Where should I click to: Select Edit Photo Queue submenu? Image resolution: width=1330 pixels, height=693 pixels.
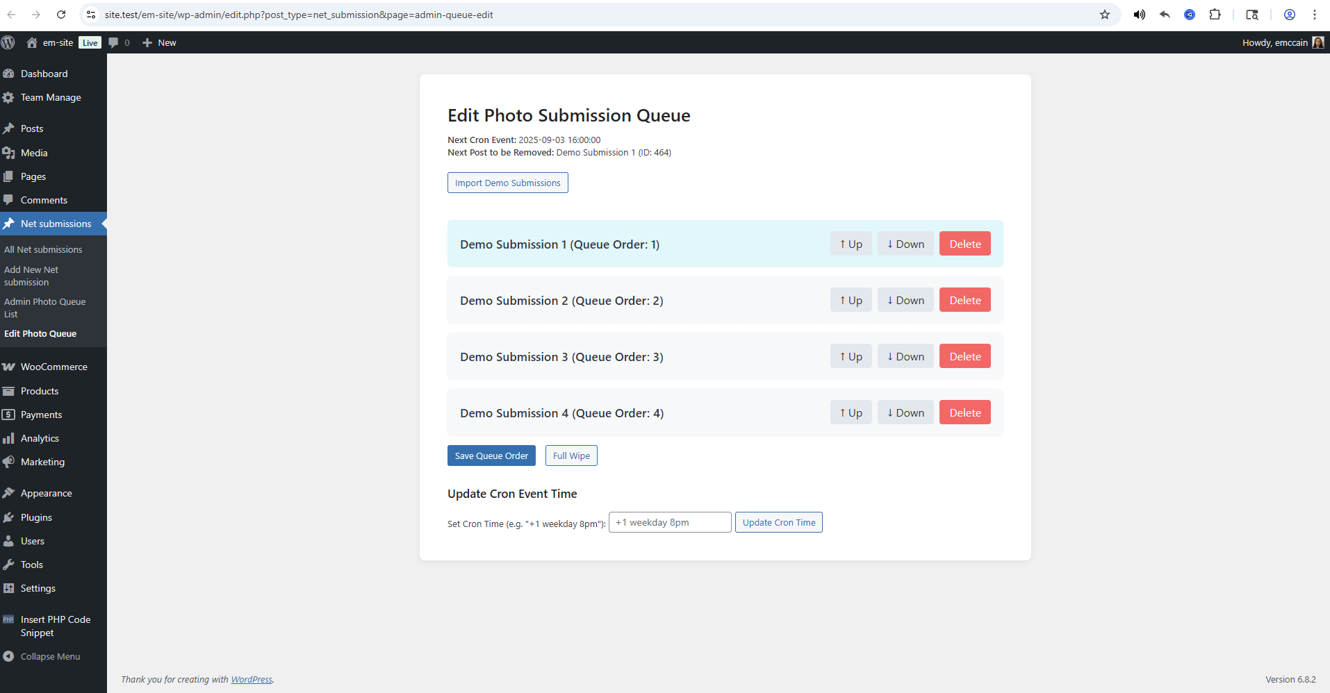(40, 333)
